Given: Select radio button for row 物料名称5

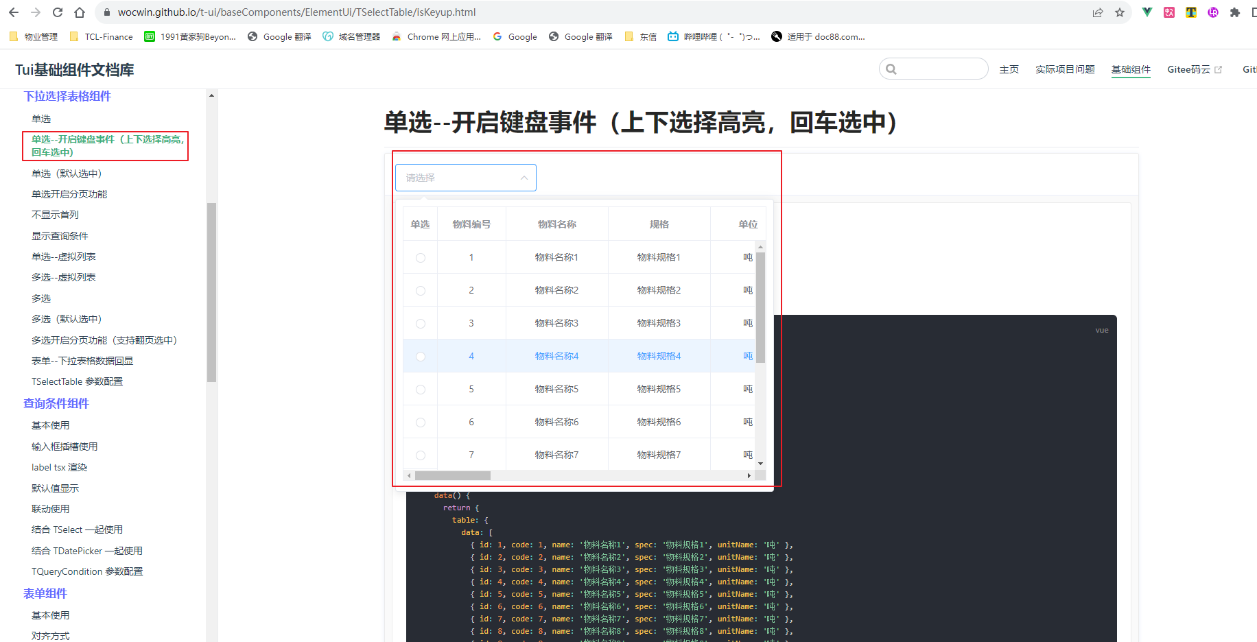Looking at the screenshot, I should [x=421, y=390].
